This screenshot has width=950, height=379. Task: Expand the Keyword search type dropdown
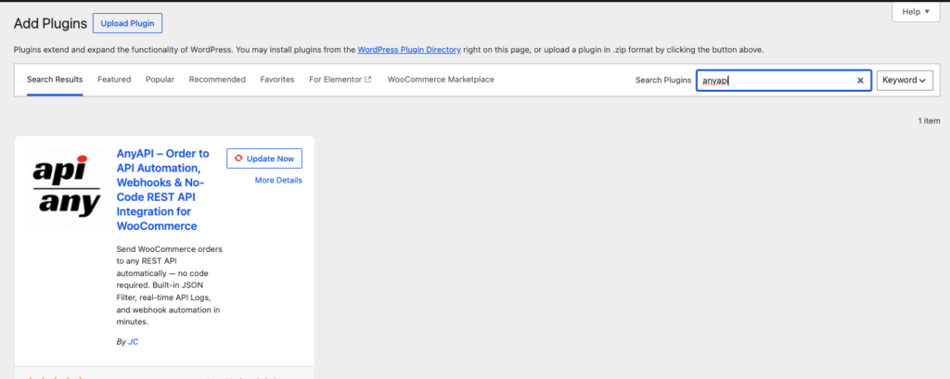tap(905, 80)
